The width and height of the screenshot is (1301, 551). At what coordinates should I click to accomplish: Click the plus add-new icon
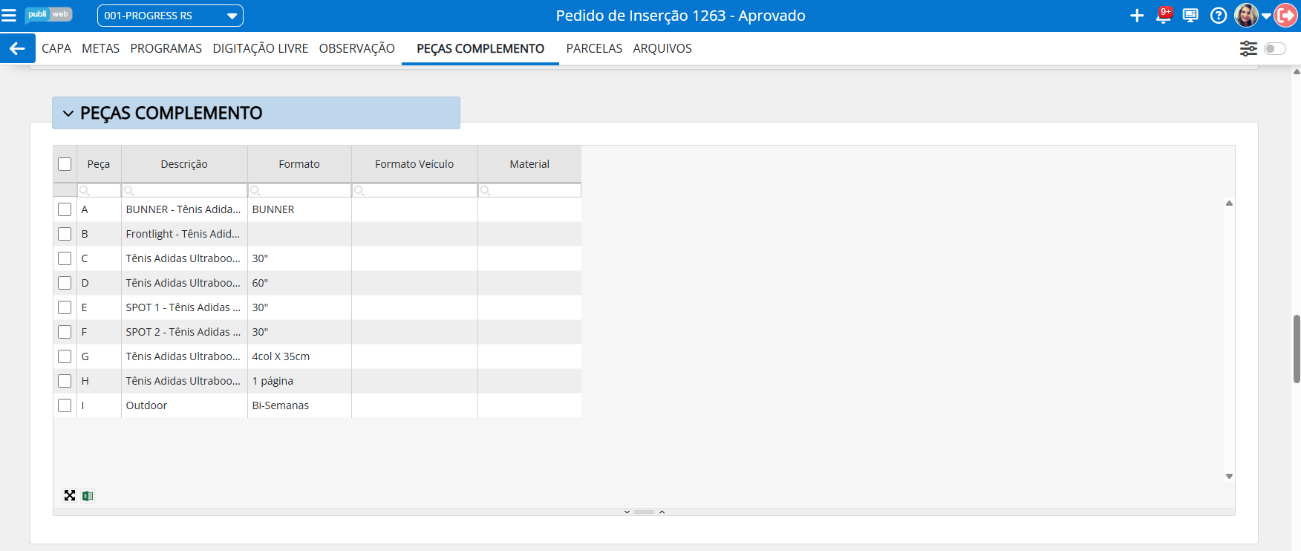(1136, 16)
